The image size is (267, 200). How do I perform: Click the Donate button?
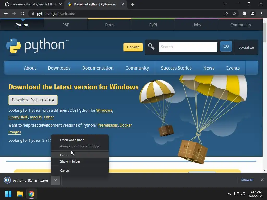[x=133, y=47]
